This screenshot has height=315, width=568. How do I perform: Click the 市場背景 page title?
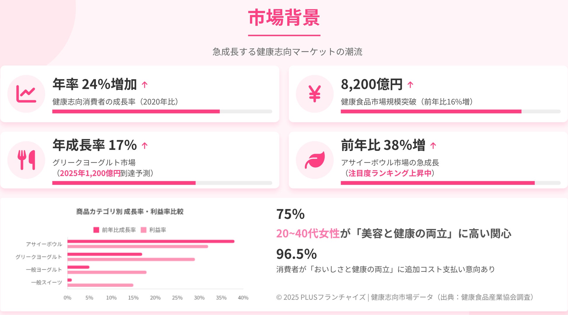tap(284, 18)
